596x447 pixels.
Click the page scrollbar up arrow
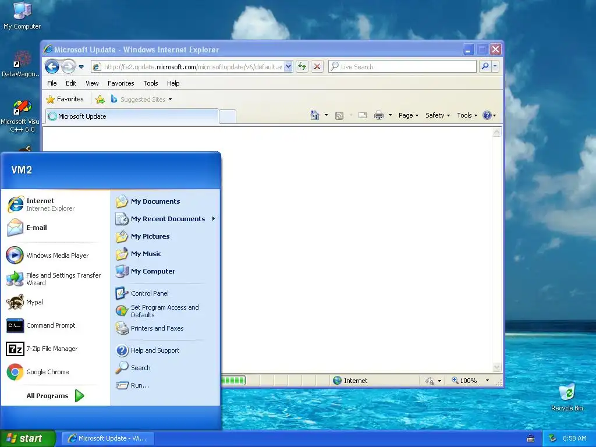pyautogui.click(x=496, y=132)
